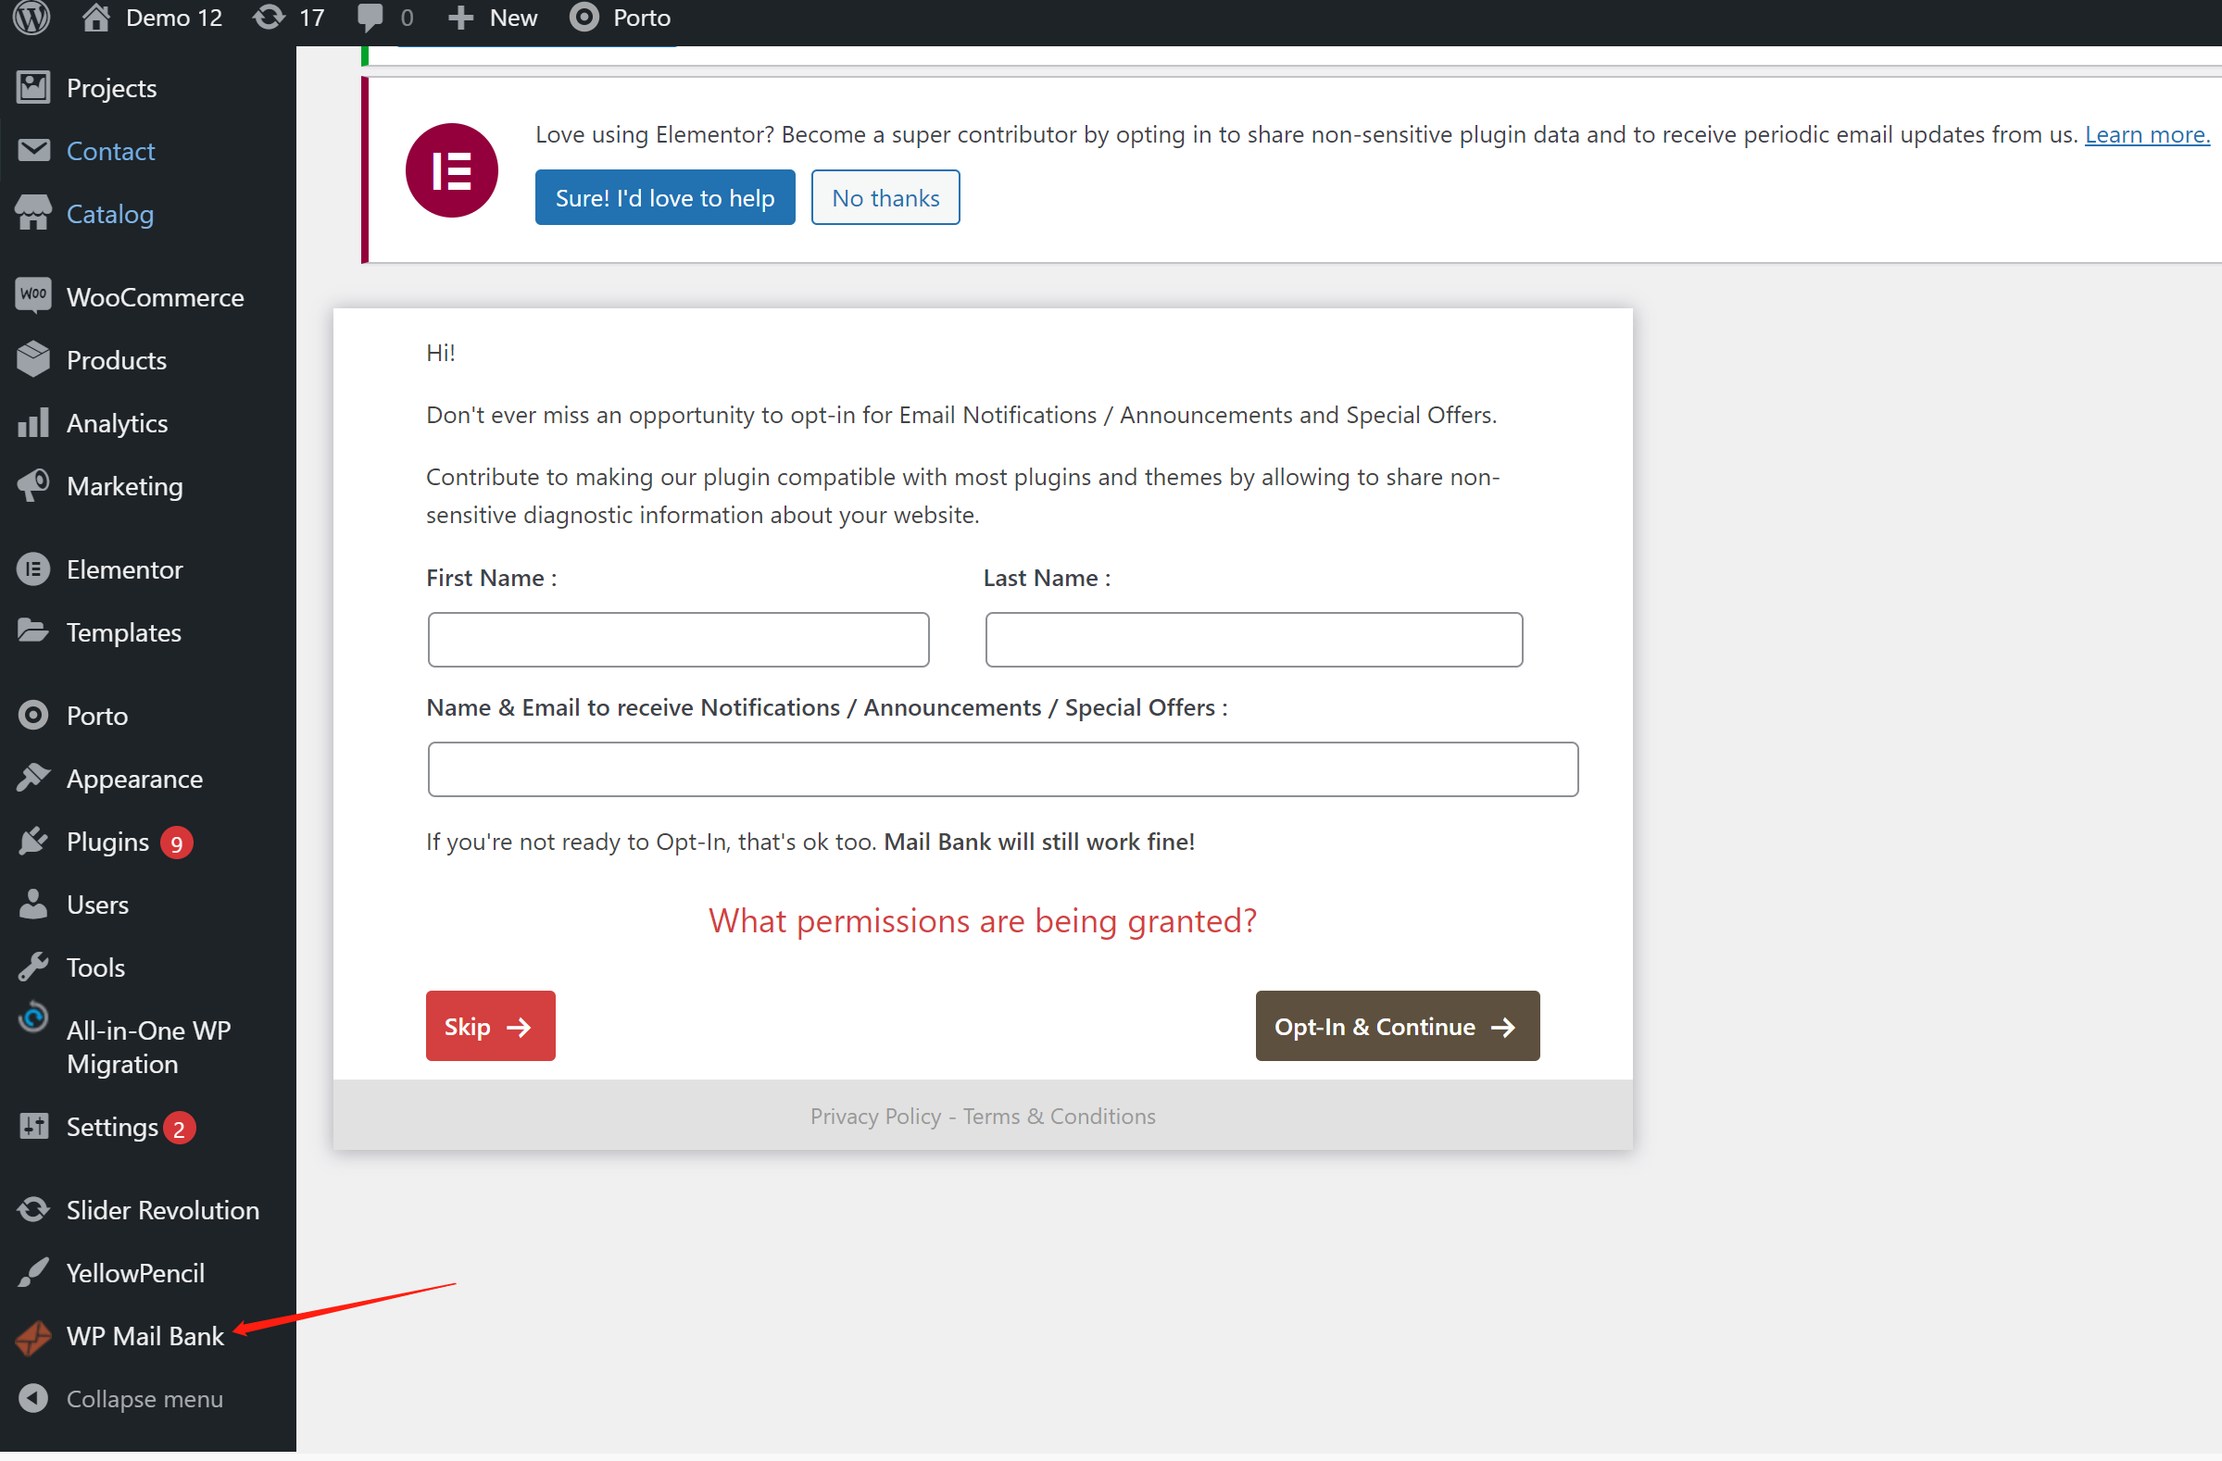Image resolution: width=2222 pixels, height=1461 pixels.
Task: Click the large Elementor logo in notice
Action: (x=452, y=170)
